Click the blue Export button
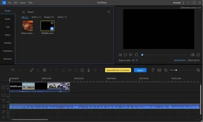Viewport: 203px width, 122px height. 140,70
